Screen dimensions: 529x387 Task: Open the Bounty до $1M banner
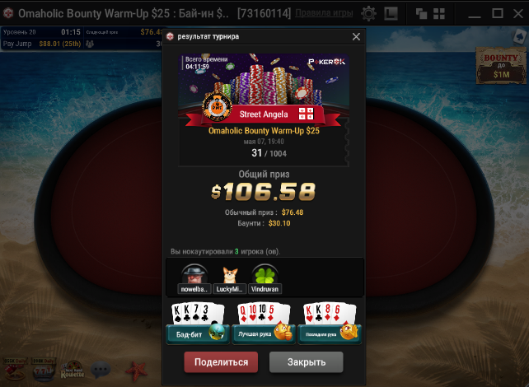[x=501, y=65]
